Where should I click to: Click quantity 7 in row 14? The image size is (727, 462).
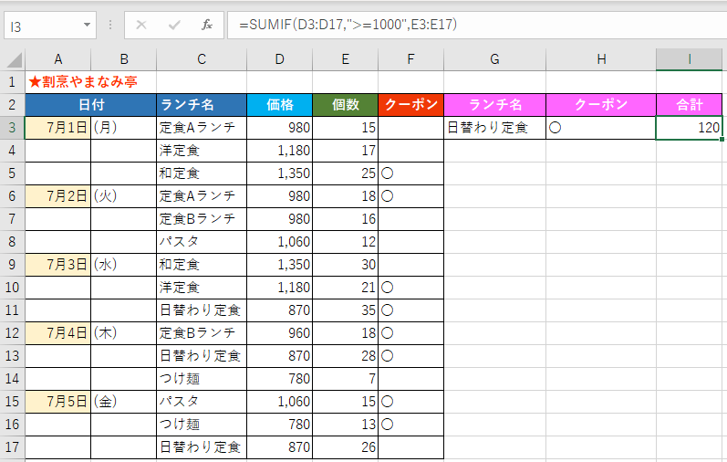pos(346,379)
